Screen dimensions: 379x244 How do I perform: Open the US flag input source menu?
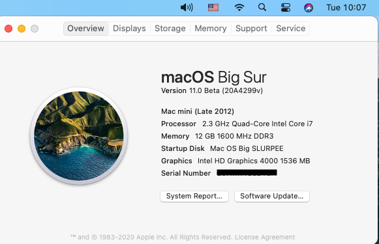[213, 7]
